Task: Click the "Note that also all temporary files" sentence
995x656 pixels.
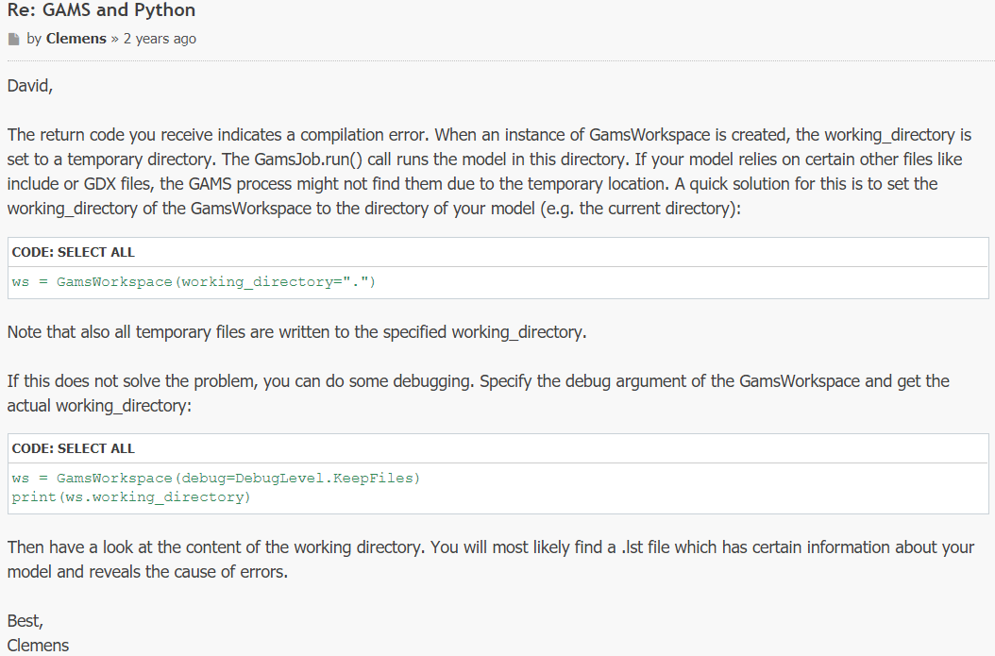Action: coord(297,332)
